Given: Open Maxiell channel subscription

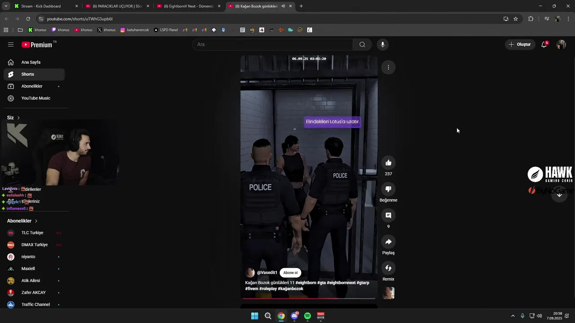Looking at the screenshot, I should (34, 269).
